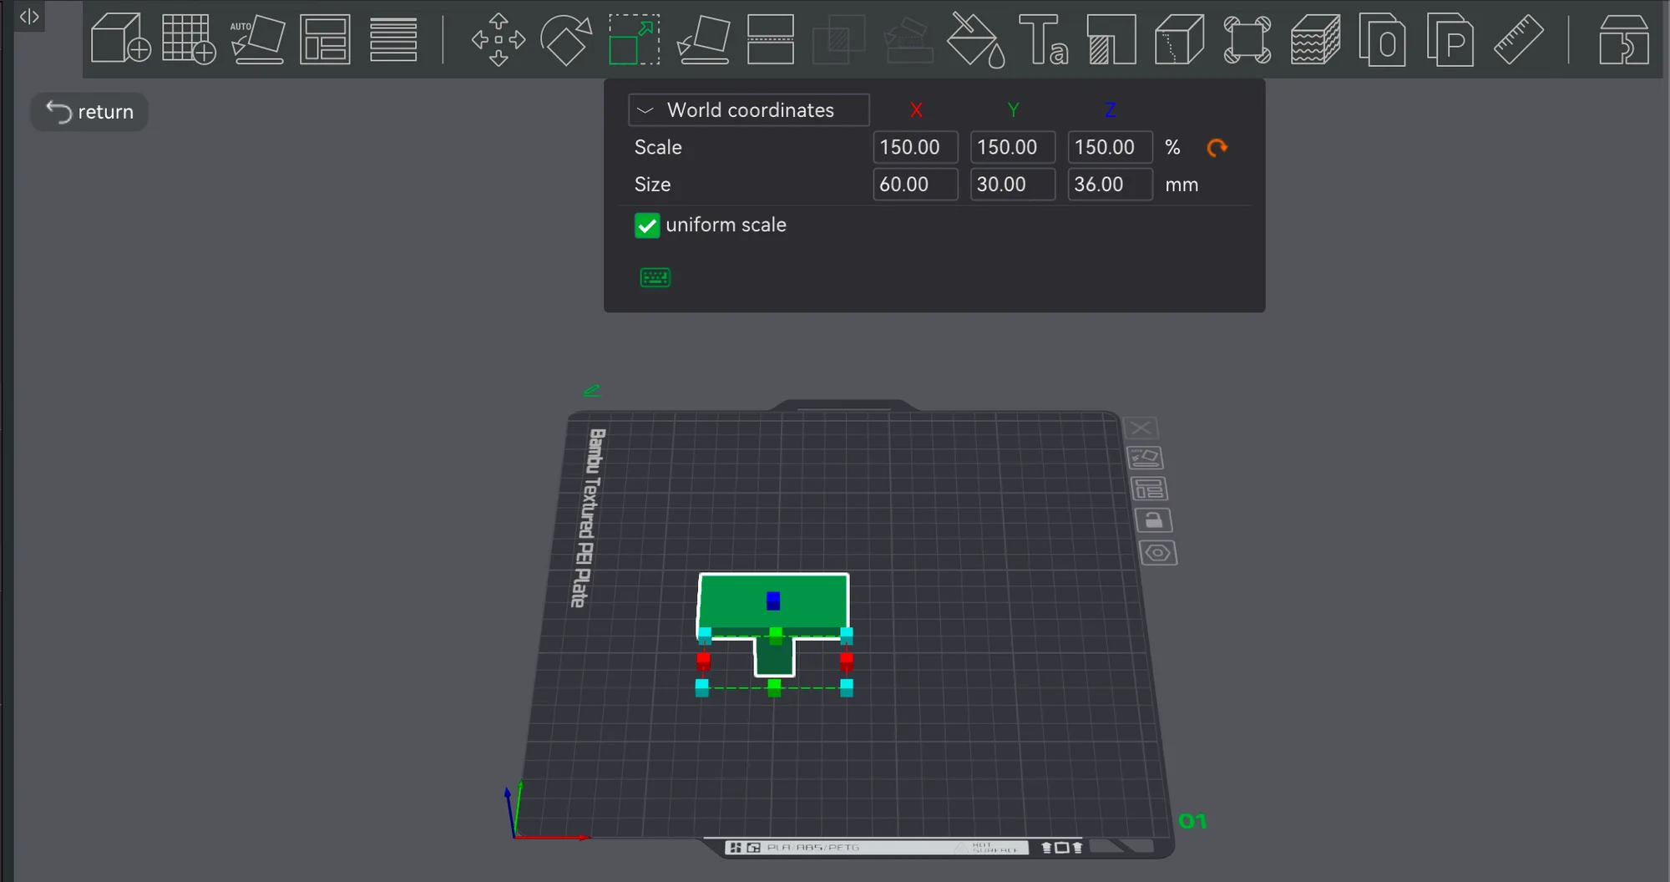Click the Arrange all objects icon
The height and width of the screenshot is (882, 1670).
click(325, 39)
